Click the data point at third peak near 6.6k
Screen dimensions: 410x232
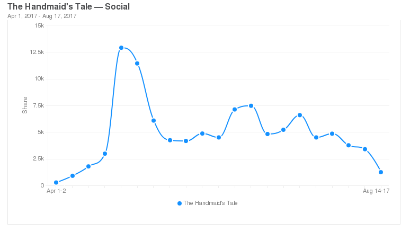[300, 115]
